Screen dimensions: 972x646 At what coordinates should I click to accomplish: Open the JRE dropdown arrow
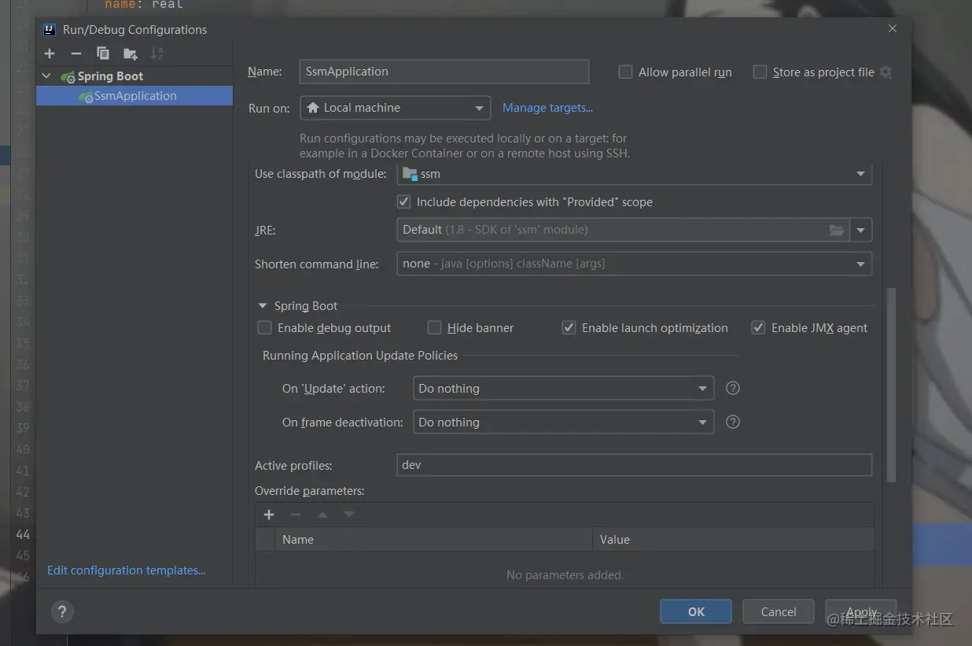click(x=861, y=230)
